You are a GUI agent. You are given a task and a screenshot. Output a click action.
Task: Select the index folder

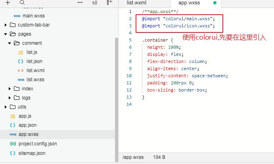coord(27,89)
